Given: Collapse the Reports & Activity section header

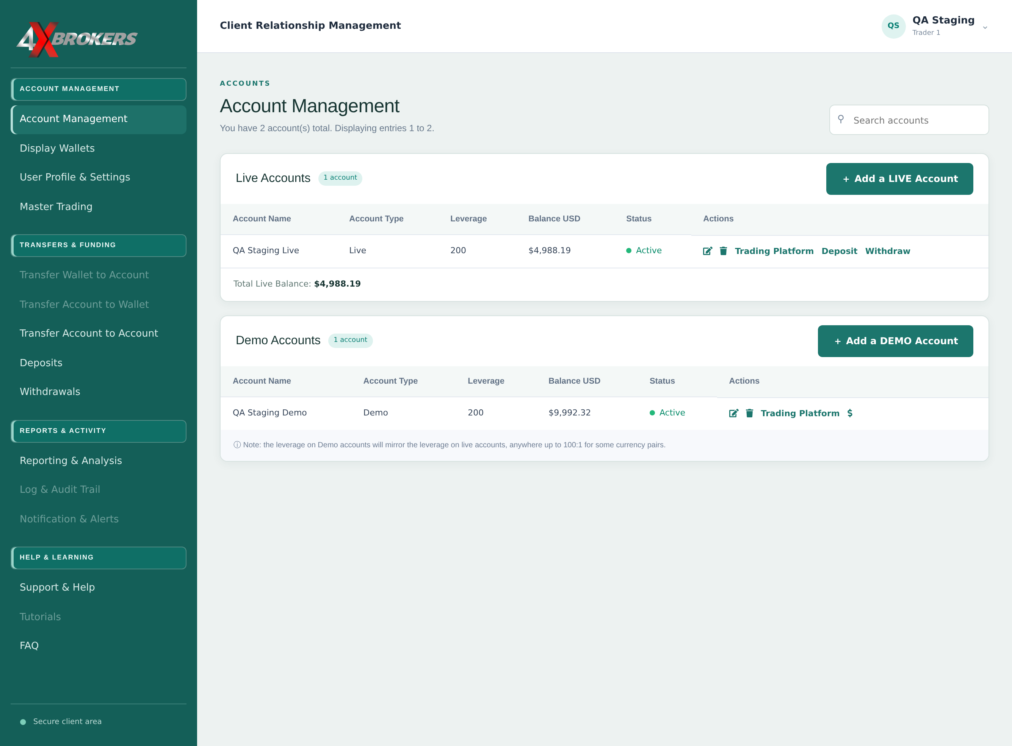Looking at the screenshot, I should (99, 431).
